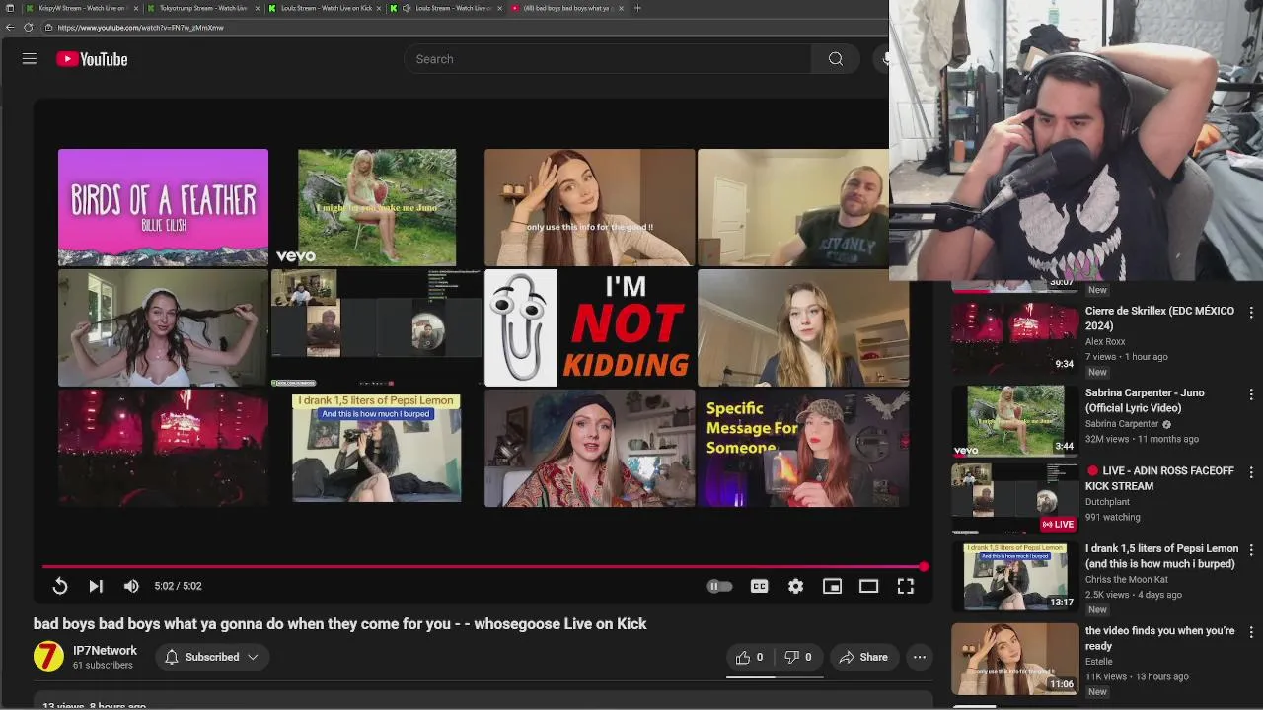Open Alex Roxx channel name
This screenshot has height=710, width=1263.
click(1105, 342)
